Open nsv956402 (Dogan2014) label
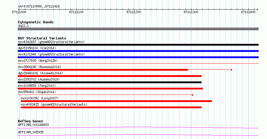 pos(37,92)
